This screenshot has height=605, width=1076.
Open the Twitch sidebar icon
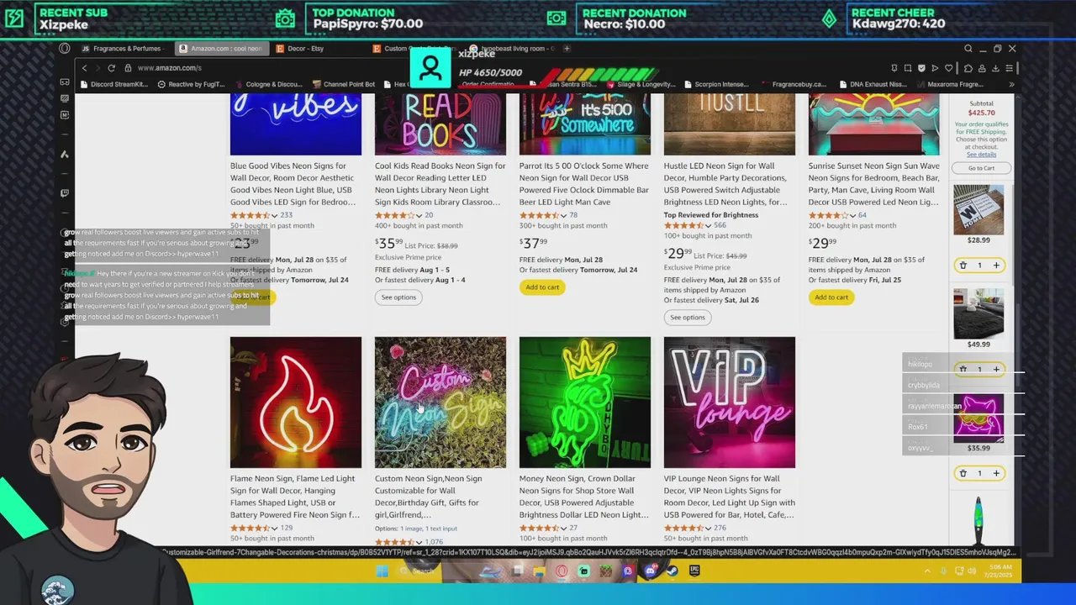[65, 192]
